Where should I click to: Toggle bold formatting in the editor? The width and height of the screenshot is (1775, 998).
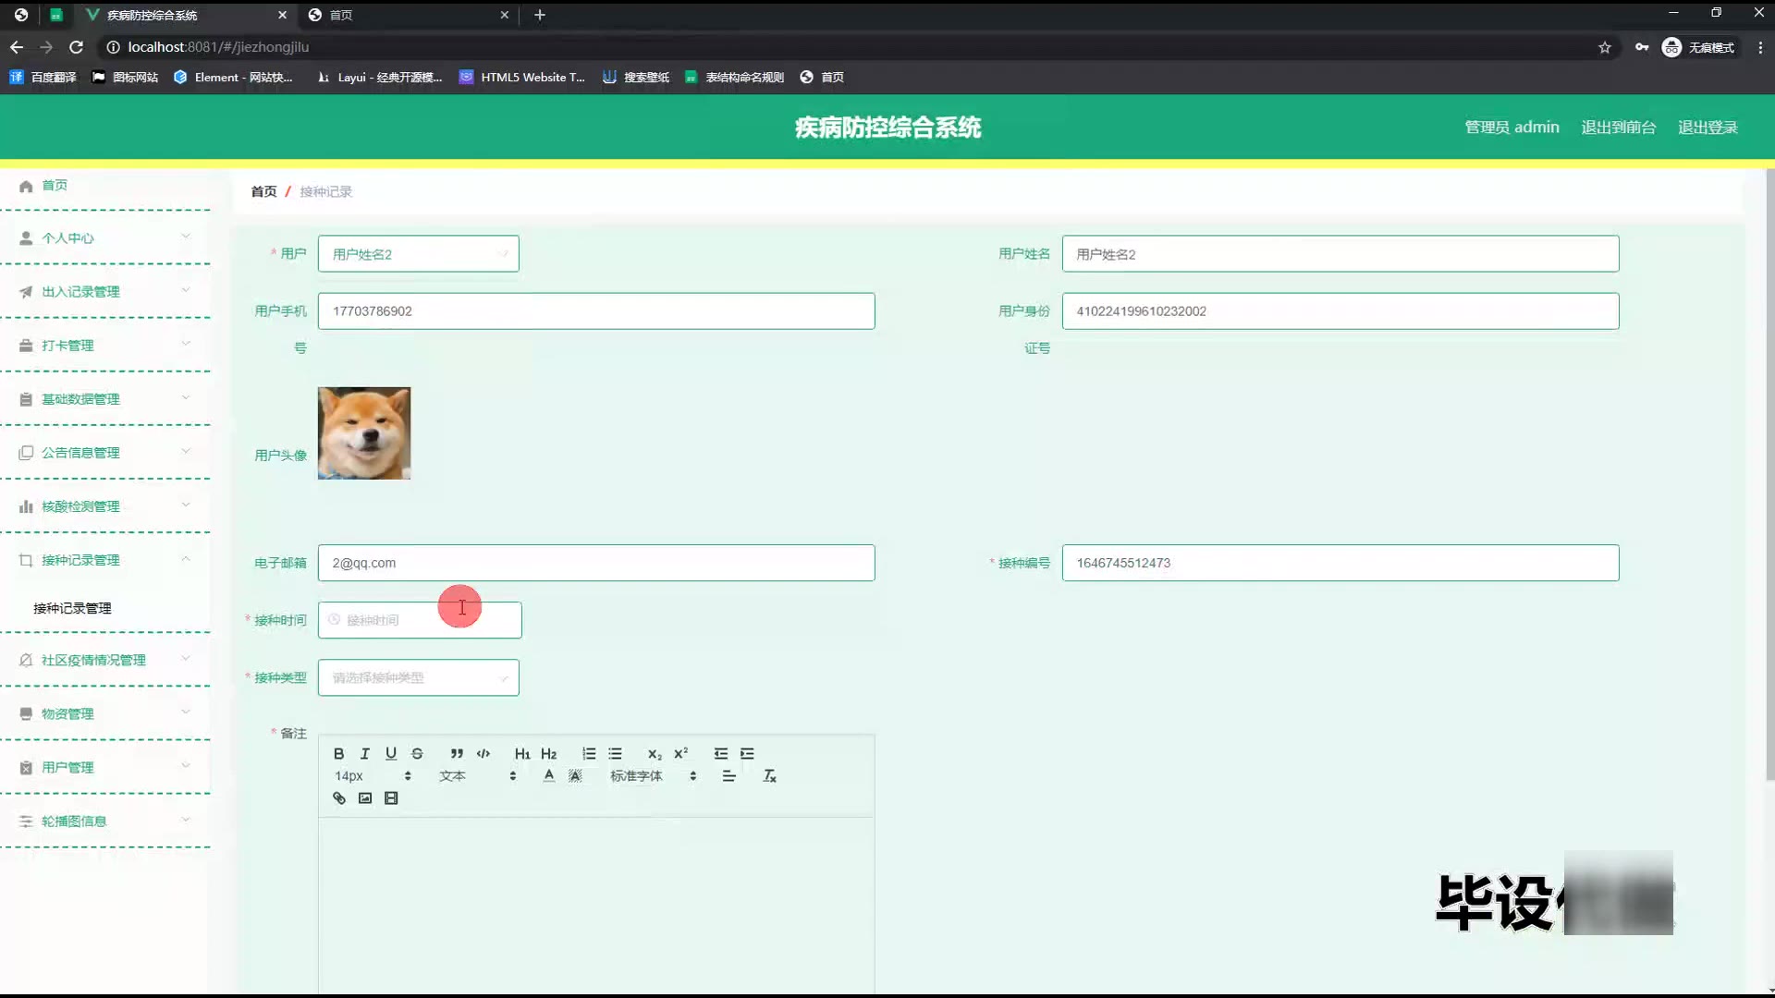[338, 754]
